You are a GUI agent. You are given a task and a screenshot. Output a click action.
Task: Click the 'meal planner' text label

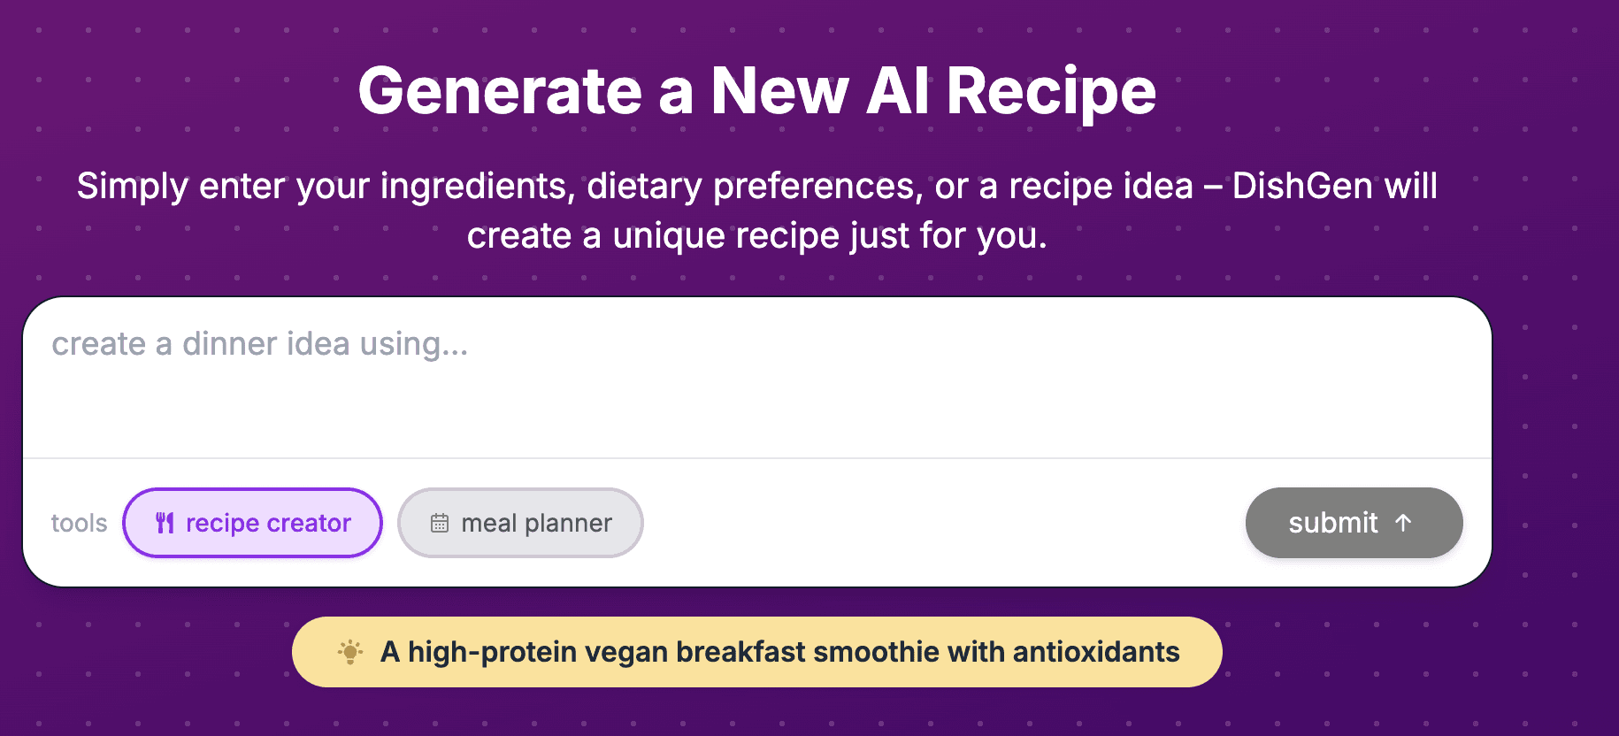click(536, 523)
